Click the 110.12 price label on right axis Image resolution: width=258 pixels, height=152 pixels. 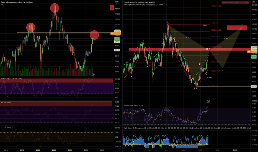[254, 48]
